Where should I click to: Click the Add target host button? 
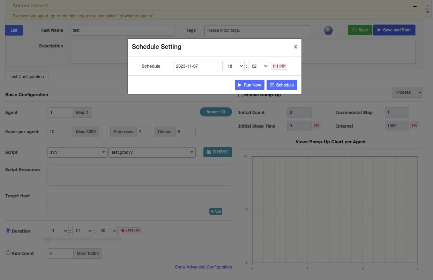(216, 211)
